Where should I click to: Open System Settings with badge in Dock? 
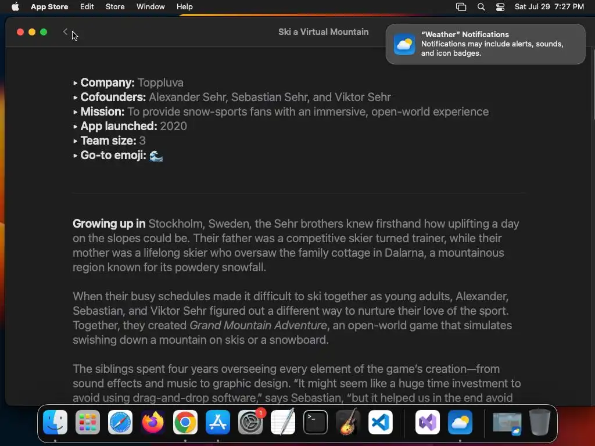(x=250, y=422)
